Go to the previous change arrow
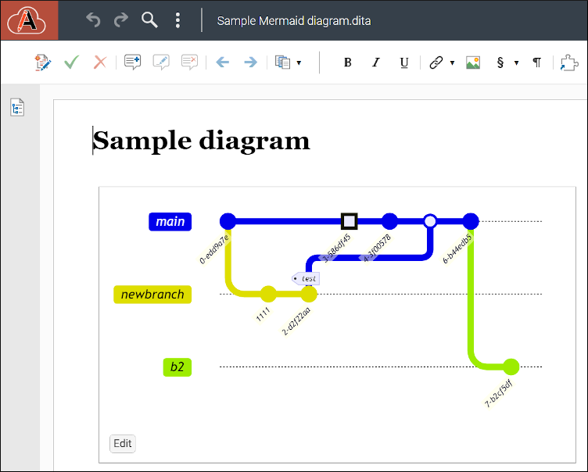 (x=222, y=63)
